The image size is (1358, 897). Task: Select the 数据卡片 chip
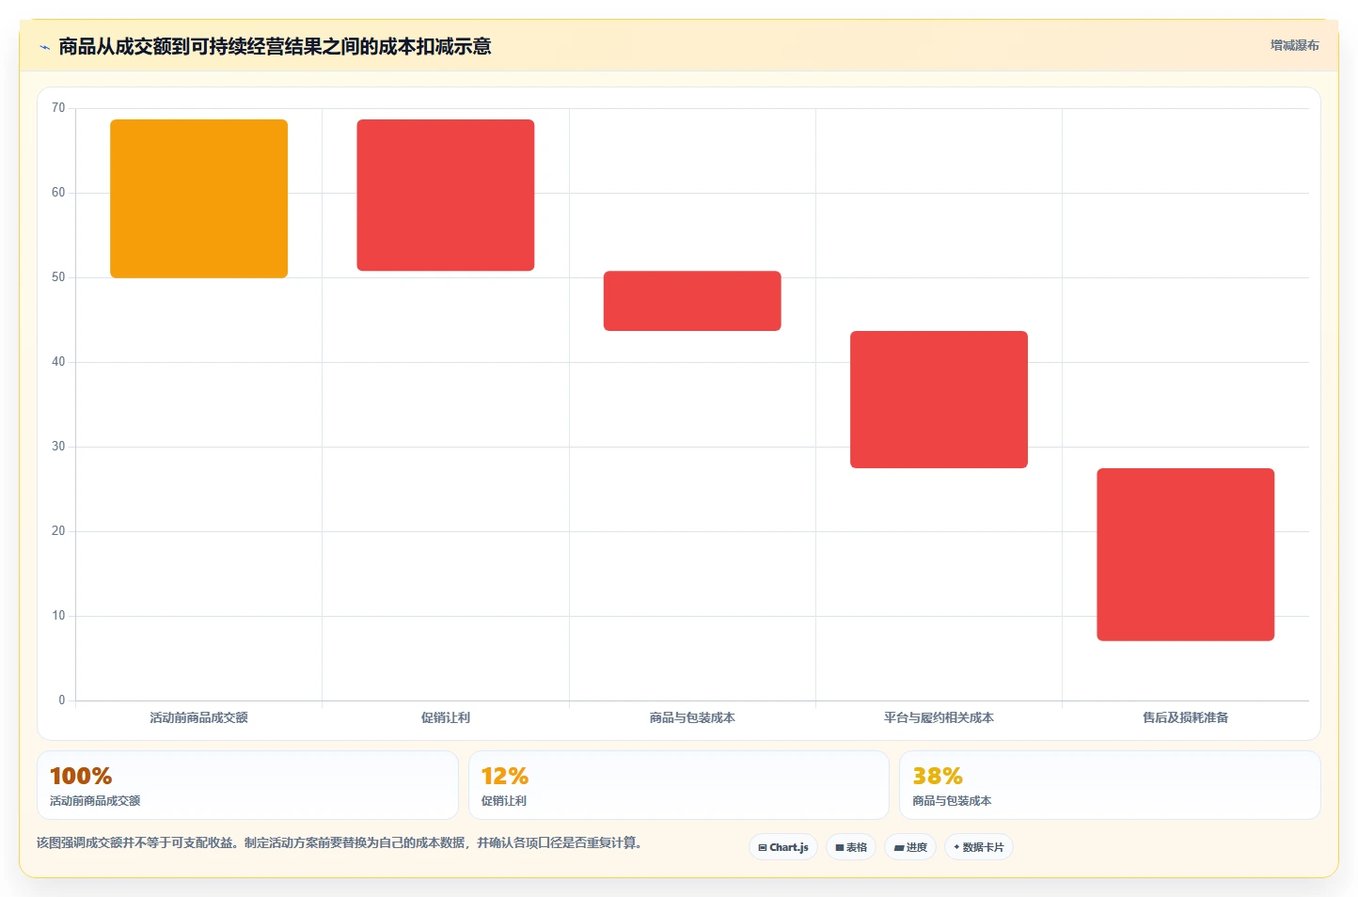coord(979,847)
